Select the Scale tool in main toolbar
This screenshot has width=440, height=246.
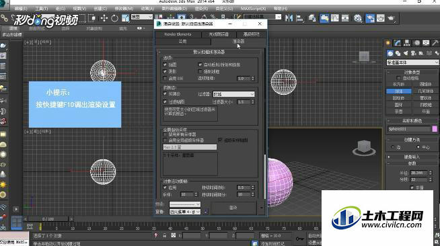pyautogui.click(x=125, y=18)
